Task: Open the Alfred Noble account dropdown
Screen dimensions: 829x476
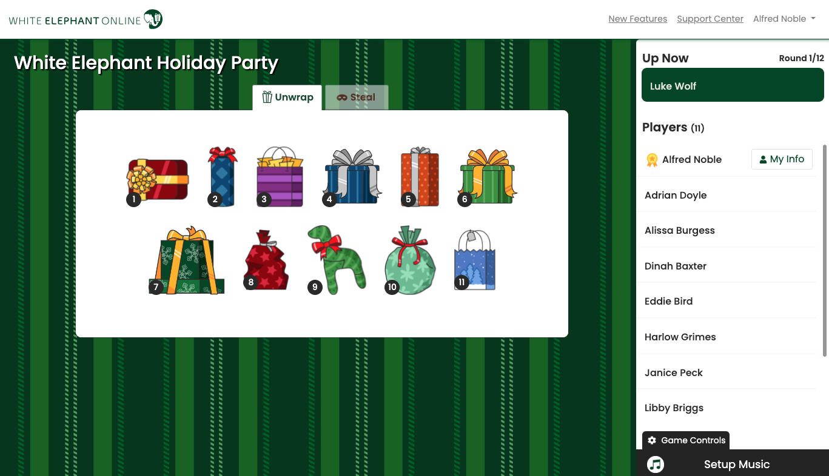Action: click(x=784, y=19)
